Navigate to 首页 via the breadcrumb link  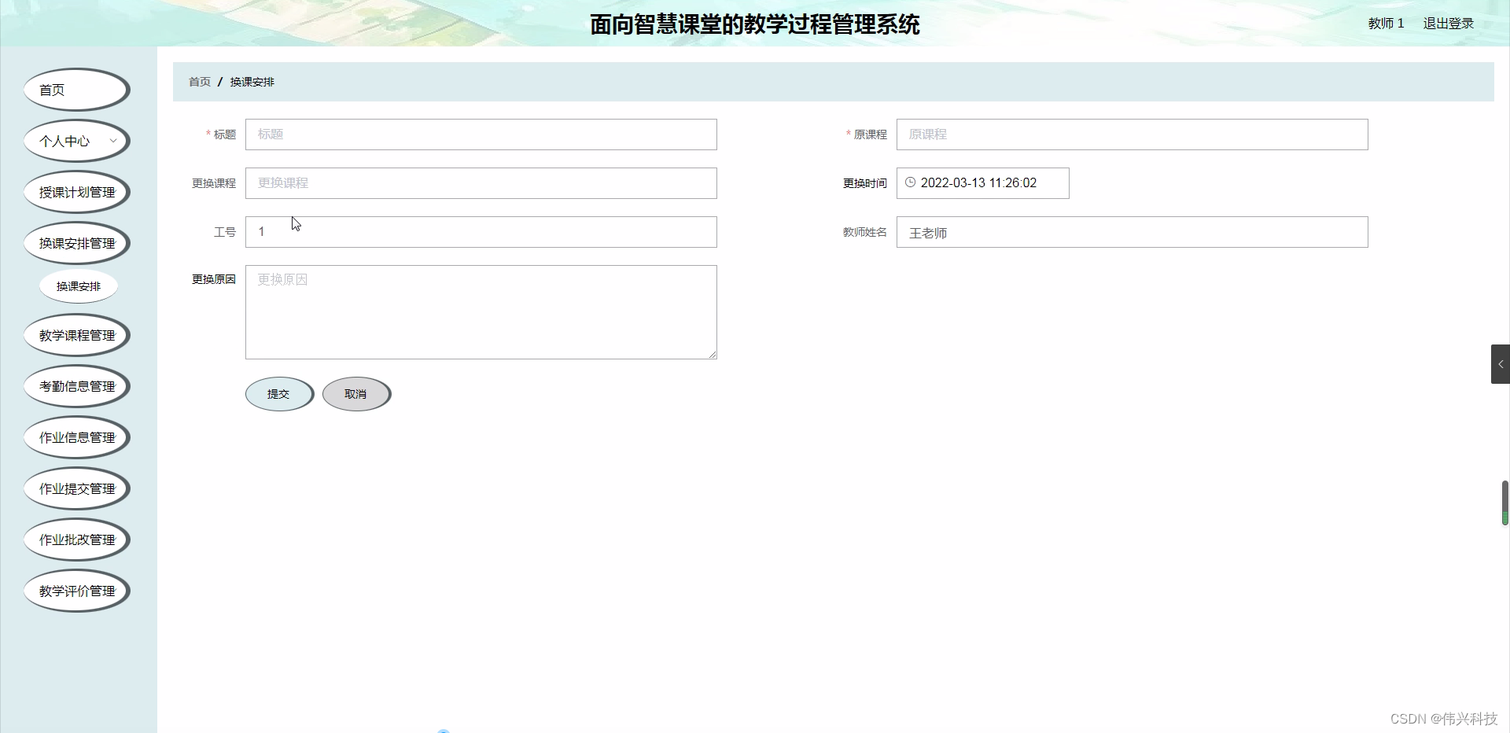(199, 81)
